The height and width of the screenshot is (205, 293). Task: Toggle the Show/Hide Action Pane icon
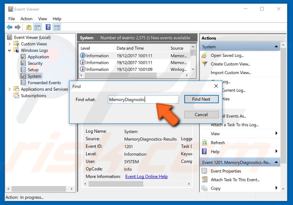[x=57, y=27]
